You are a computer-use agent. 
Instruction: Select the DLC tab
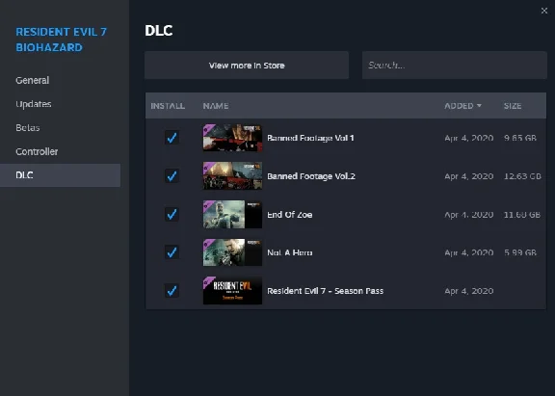point(60,175)
